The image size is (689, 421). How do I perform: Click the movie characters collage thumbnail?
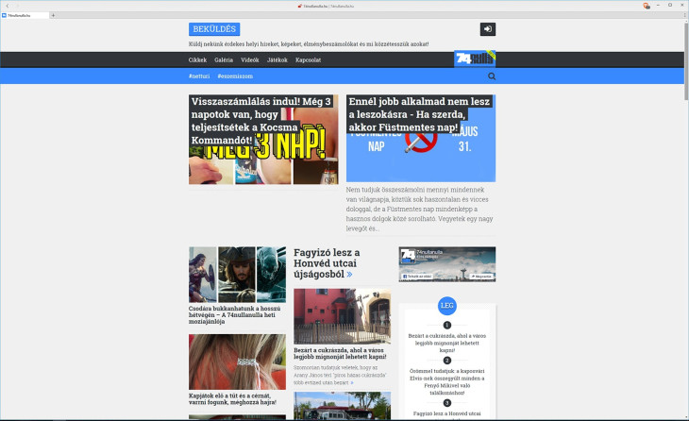(x=237, y=275)
